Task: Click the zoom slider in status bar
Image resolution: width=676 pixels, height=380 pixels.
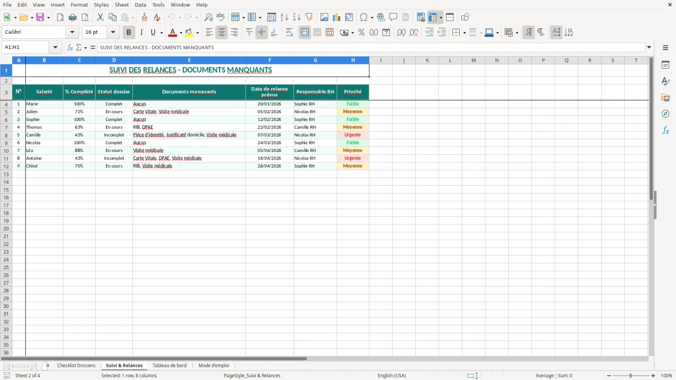Action: [x=631, y=375]
